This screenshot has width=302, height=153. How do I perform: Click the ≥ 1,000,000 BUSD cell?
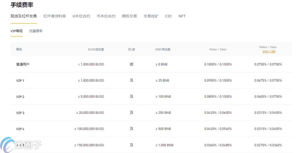coord(91,80)
